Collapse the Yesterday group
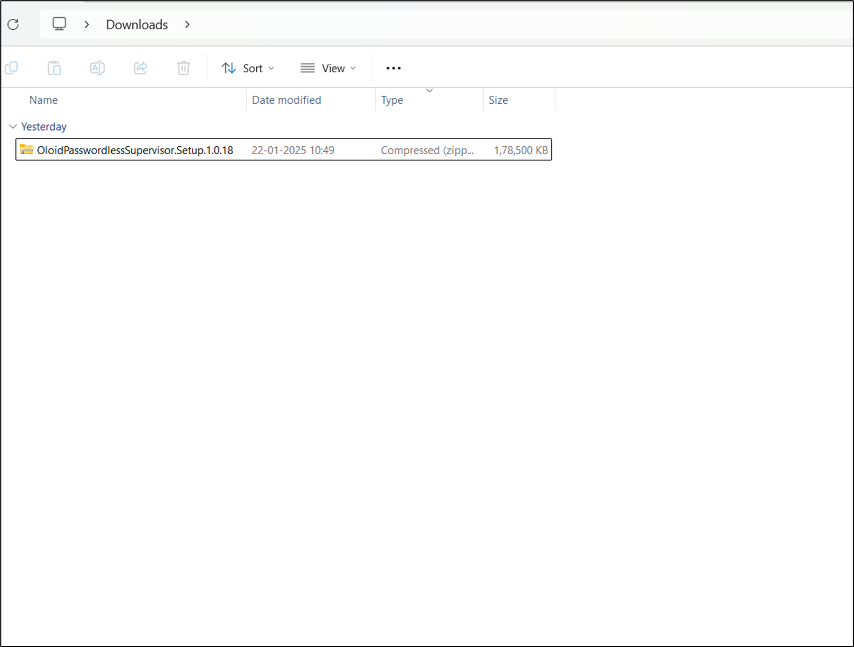The width and height of the screenshot is (854, 647). (x=13, y=127)
